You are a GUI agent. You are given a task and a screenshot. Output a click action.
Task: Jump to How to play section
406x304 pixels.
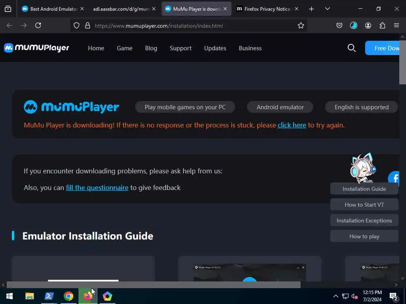coord(364,236)
